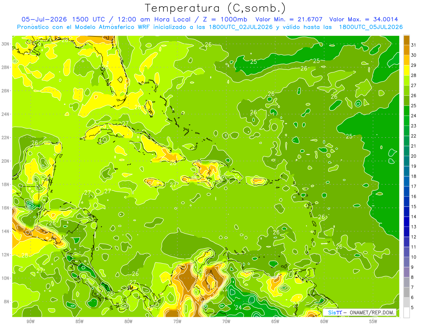Click the colorbar label 31
The width and height of the screenshot is (423, 326).
click(413, 45)
